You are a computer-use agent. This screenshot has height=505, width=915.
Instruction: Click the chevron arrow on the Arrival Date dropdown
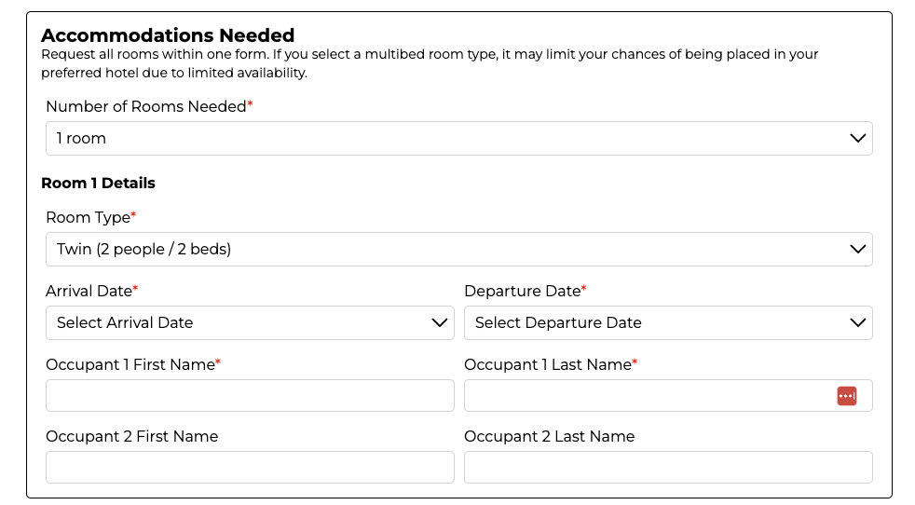tap(439, 323)
